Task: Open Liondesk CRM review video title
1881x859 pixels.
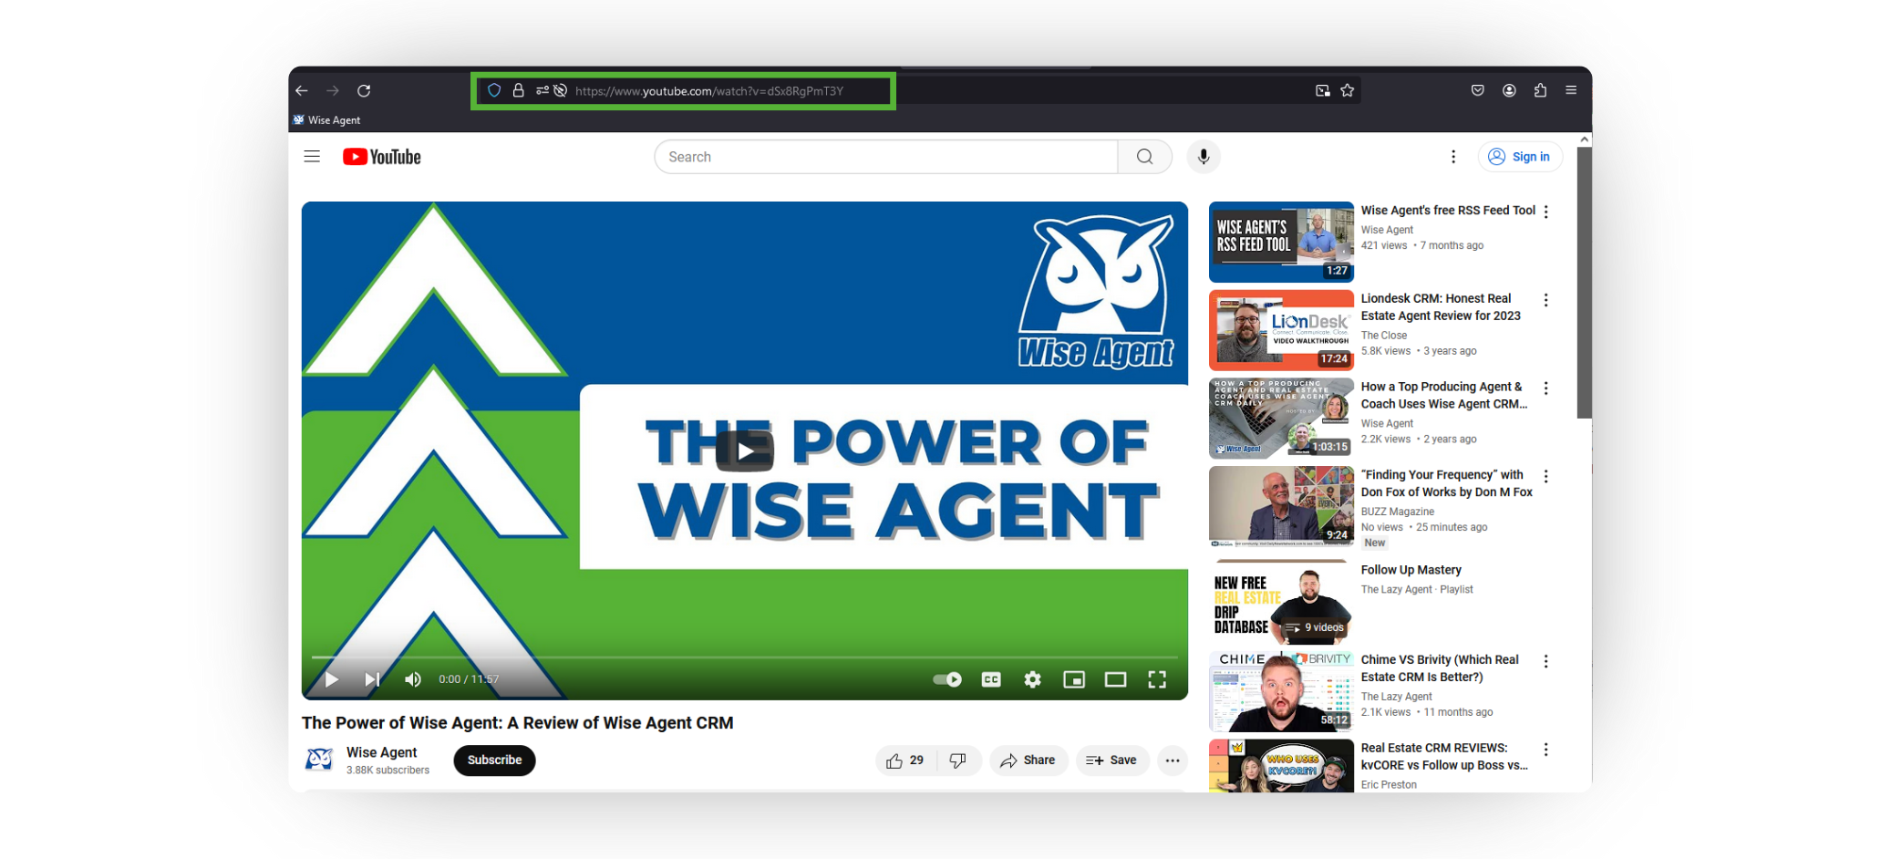Action: (1441, 307)
